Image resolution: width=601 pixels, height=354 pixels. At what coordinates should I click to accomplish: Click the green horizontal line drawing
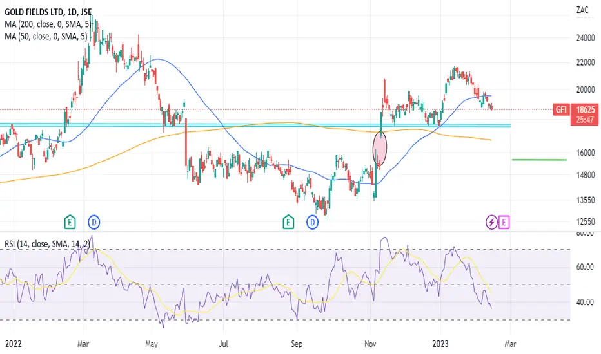[x=539, y=160]
